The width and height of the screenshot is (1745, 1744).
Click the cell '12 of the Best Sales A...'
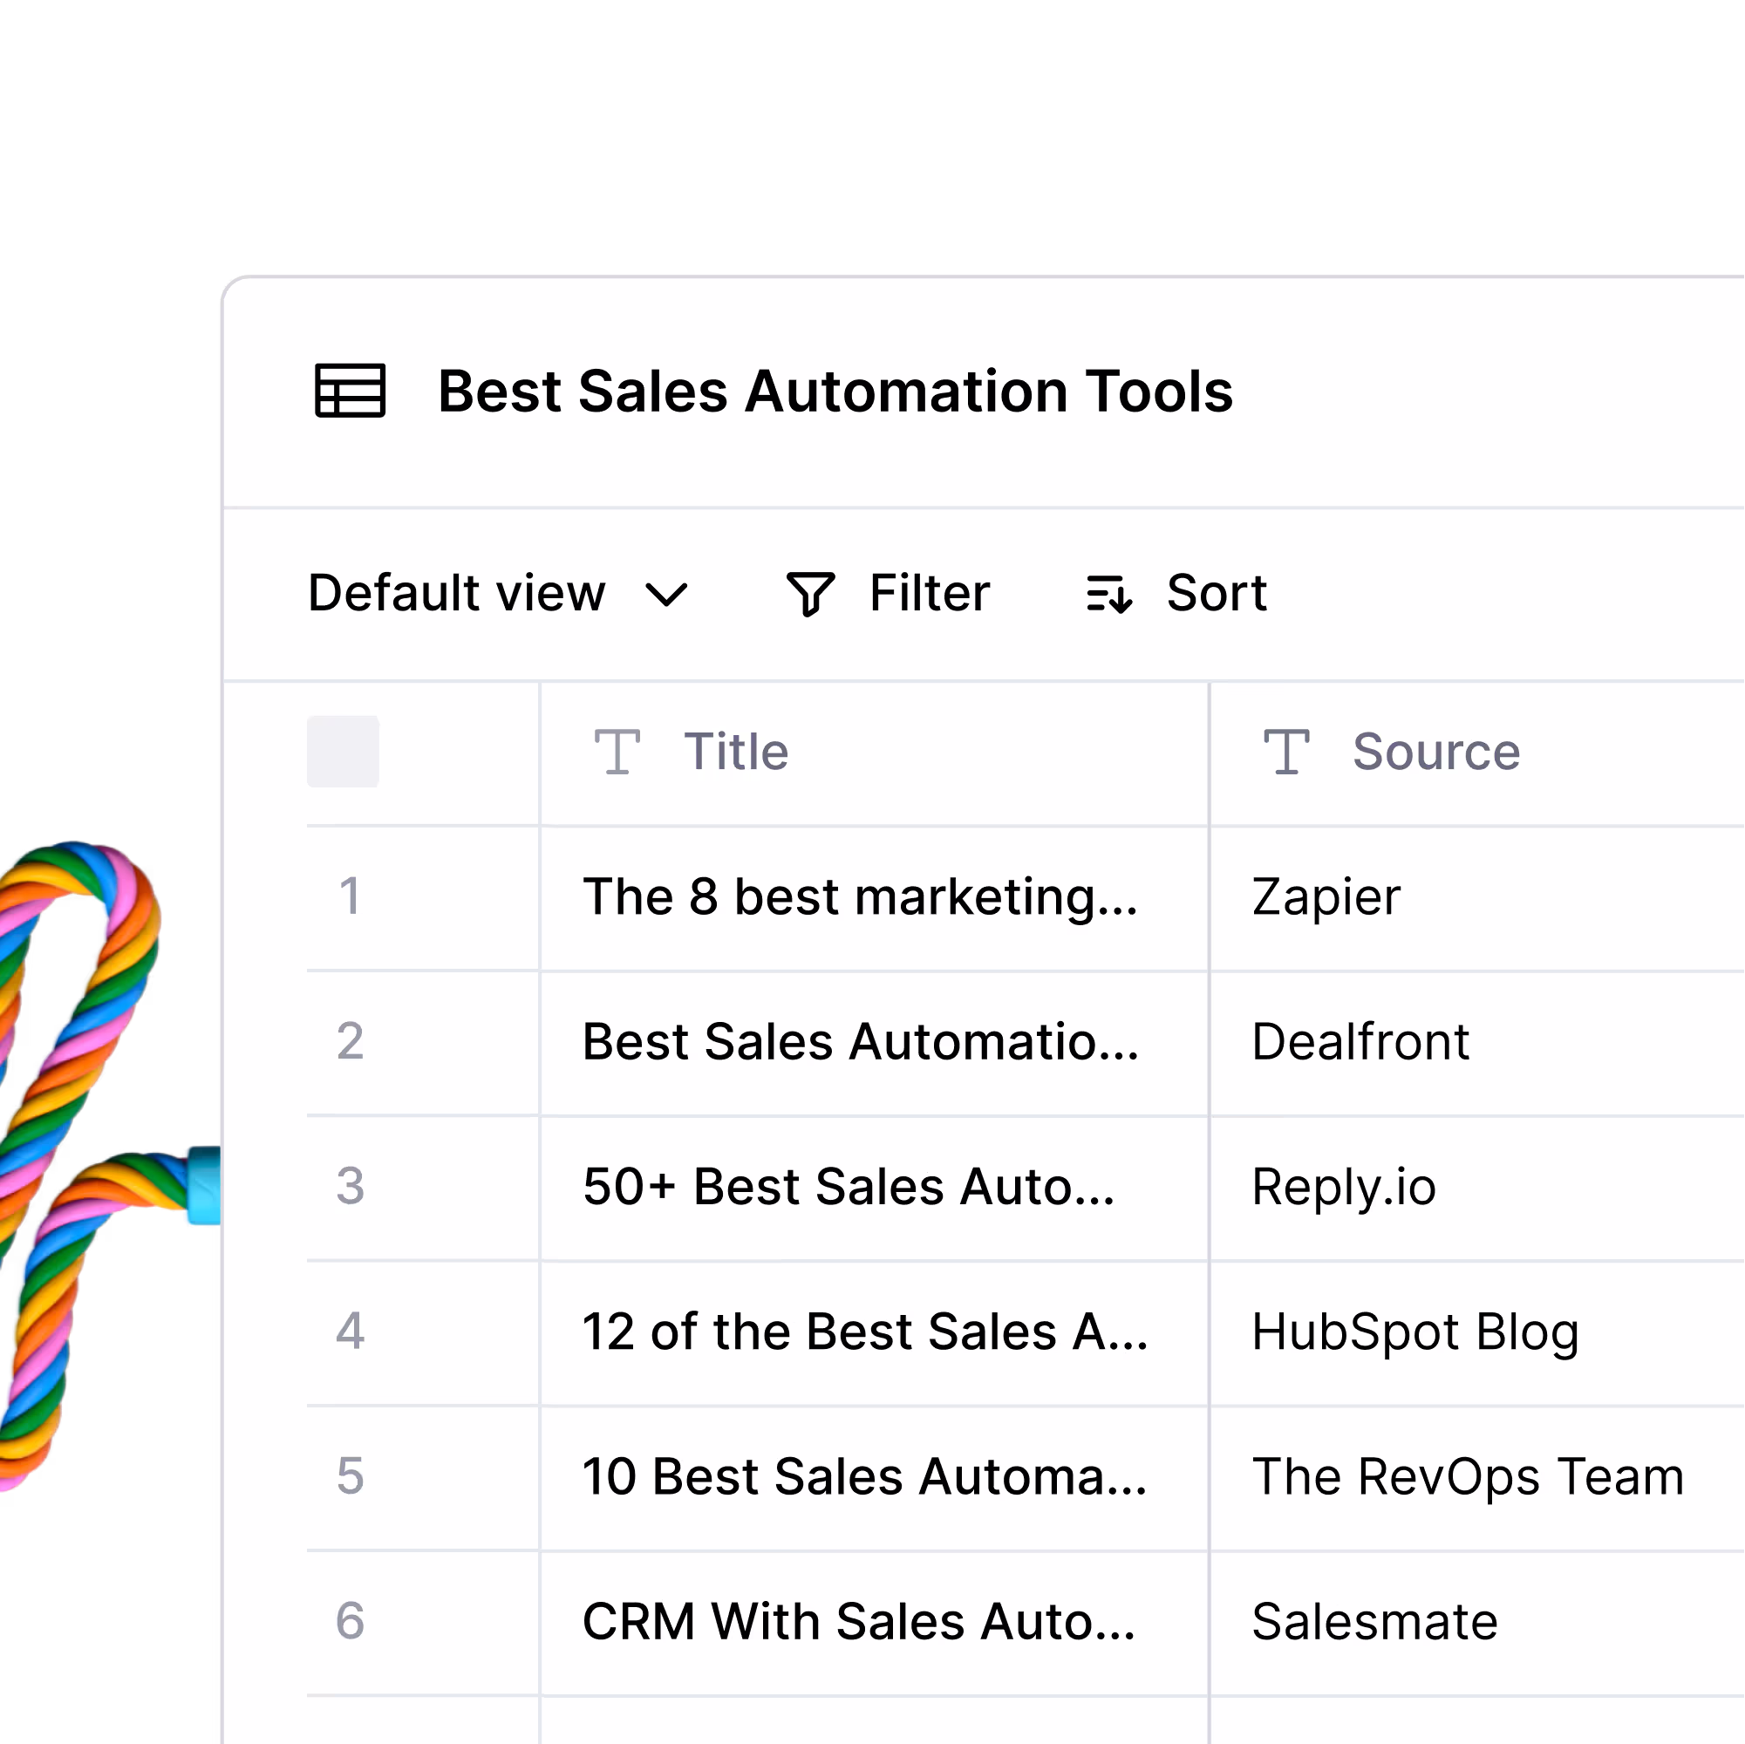[875, 1334]
